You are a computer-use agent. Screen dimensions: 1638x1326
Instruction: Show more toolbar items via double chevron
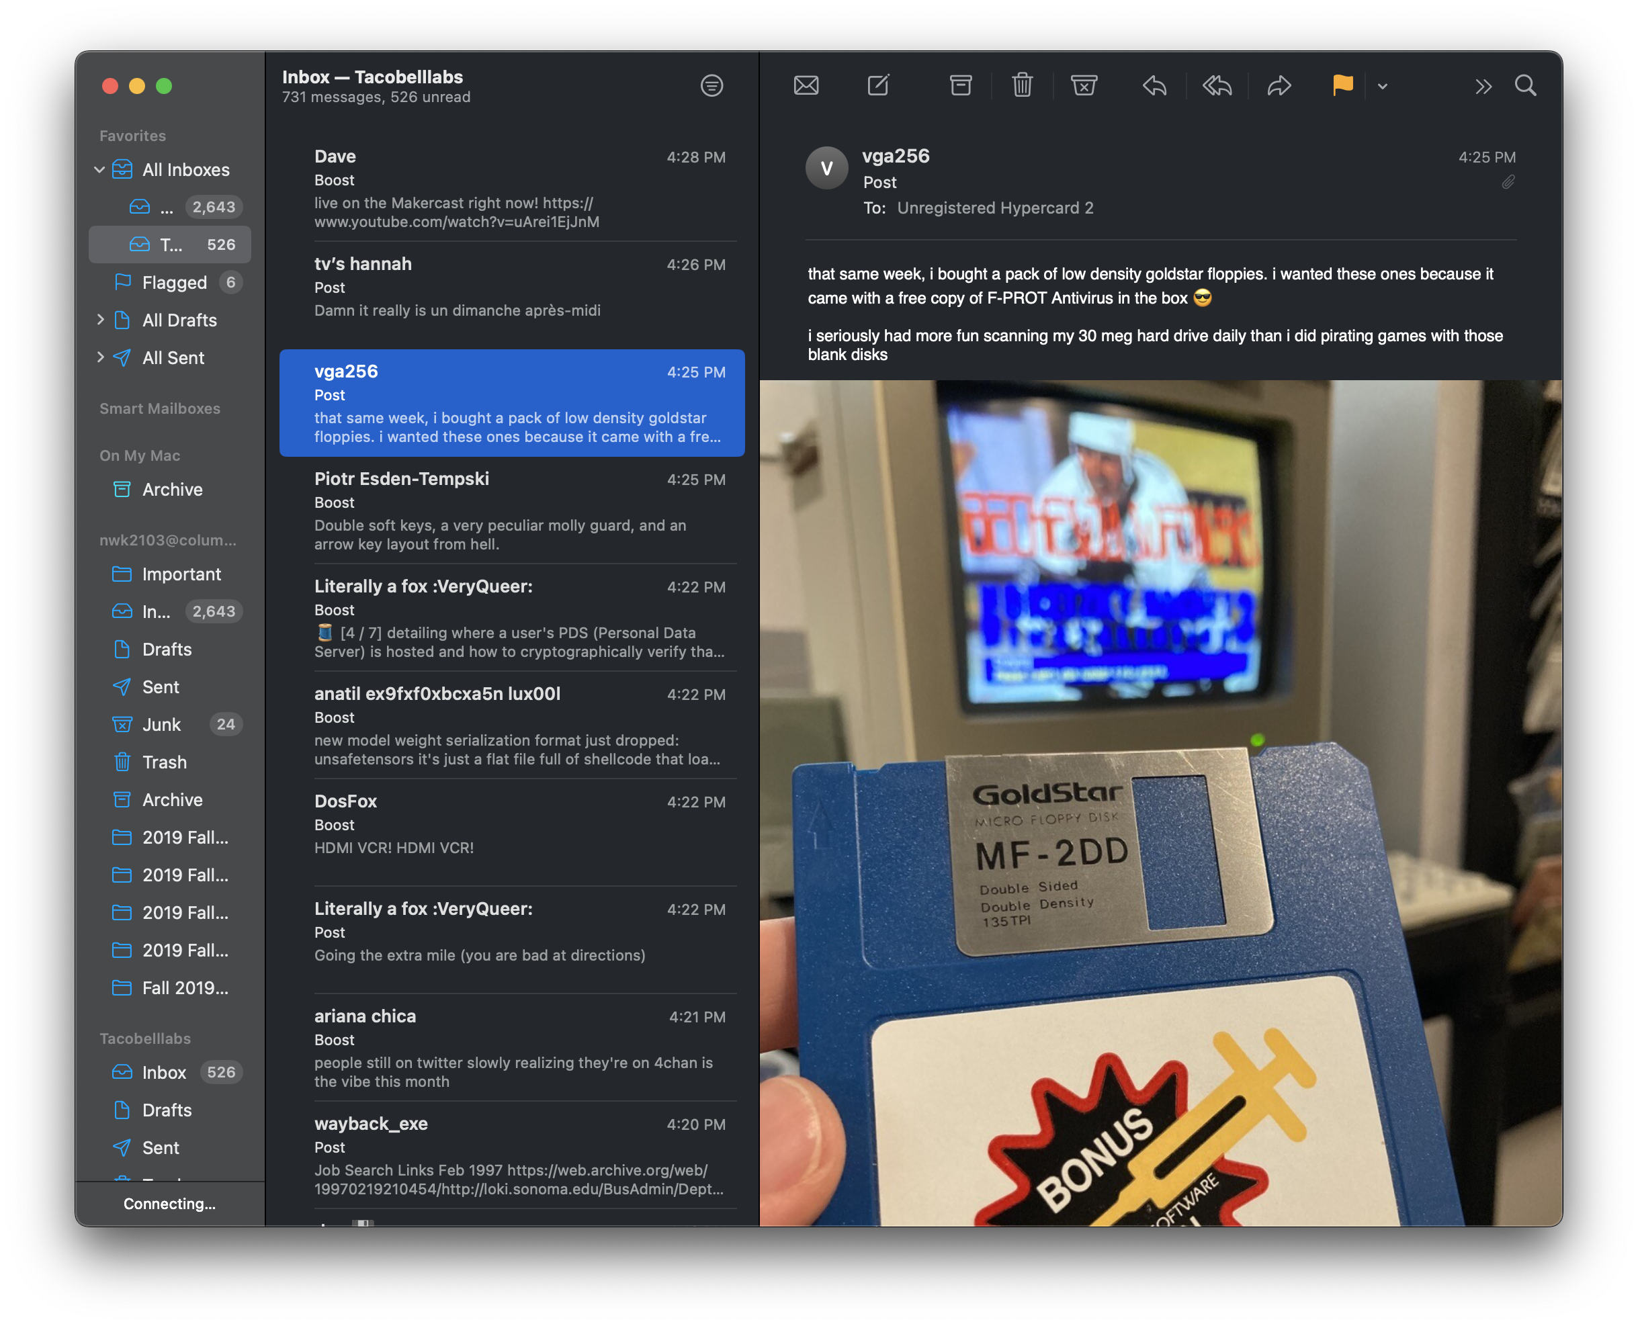(x=1483, y=86)
